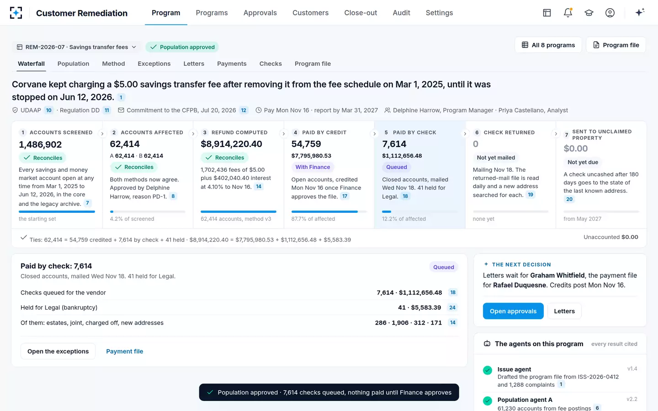Click citation badge 17 in Paid by Credit card
658x411 pixels.
(345, 196)
